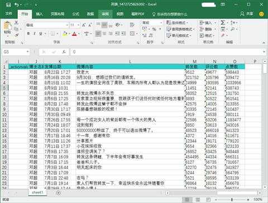The image size is (268, 203).
Task: Open the font size dropdown
Action: pos(78,25)
